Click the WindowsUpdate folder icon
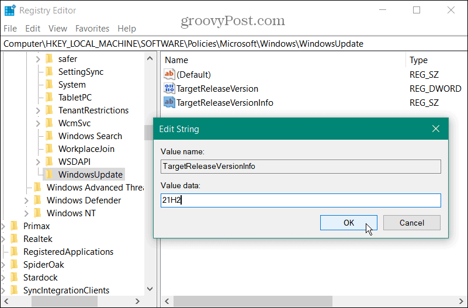This screenshot has height=308, width=468. coord(50,175)
